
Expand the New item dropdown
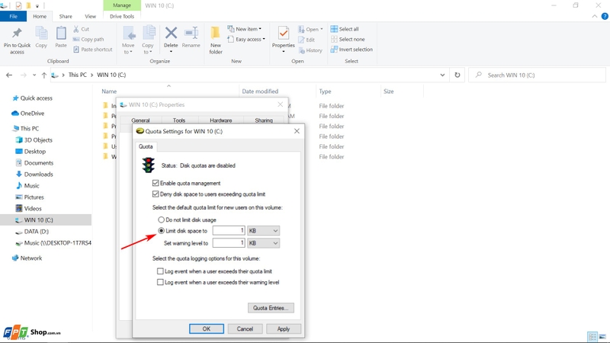[245, 29]
